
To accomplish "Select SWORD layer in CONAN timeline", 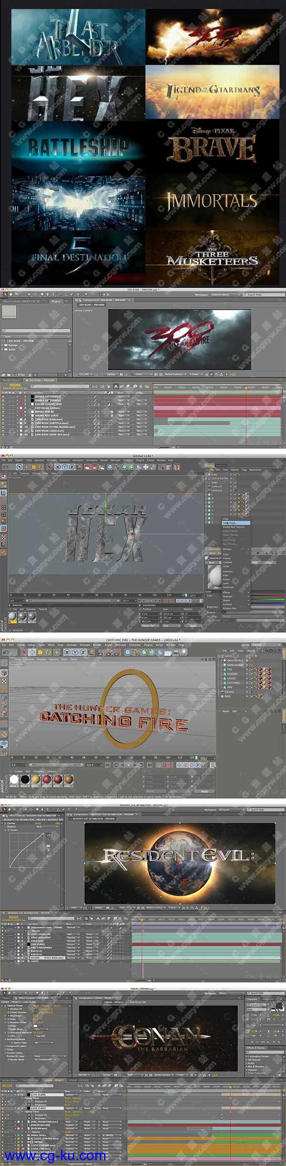I will [x=38, y=1141].
